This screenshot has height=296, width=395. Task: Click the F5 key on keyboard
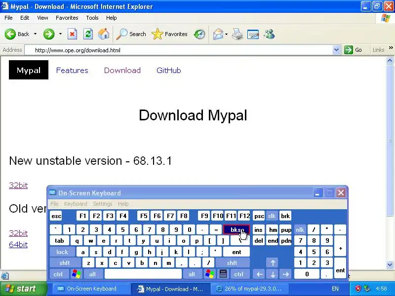pos(144,216)
